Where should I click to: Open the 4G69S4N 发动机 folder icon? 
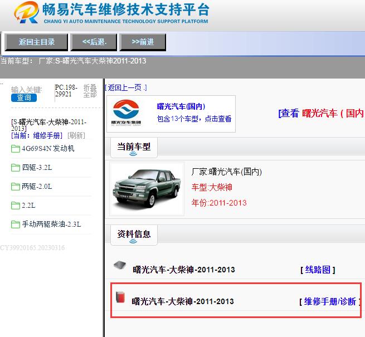[x=16, y=149]
